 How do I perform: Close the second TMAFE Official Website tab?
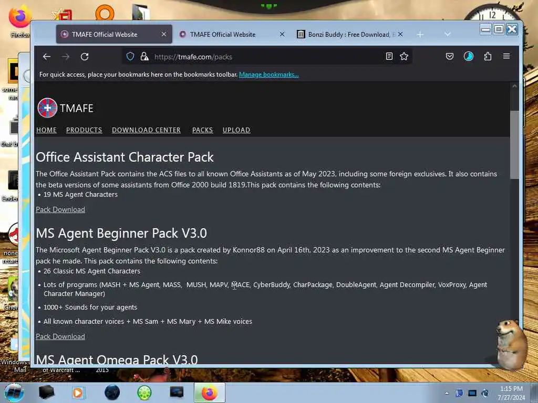point(282,34)
